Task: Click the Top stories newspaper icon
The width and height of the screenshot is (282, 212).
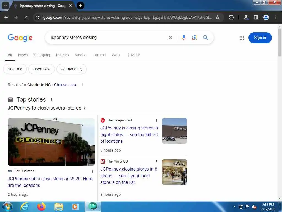Action: tap(11, 99)
